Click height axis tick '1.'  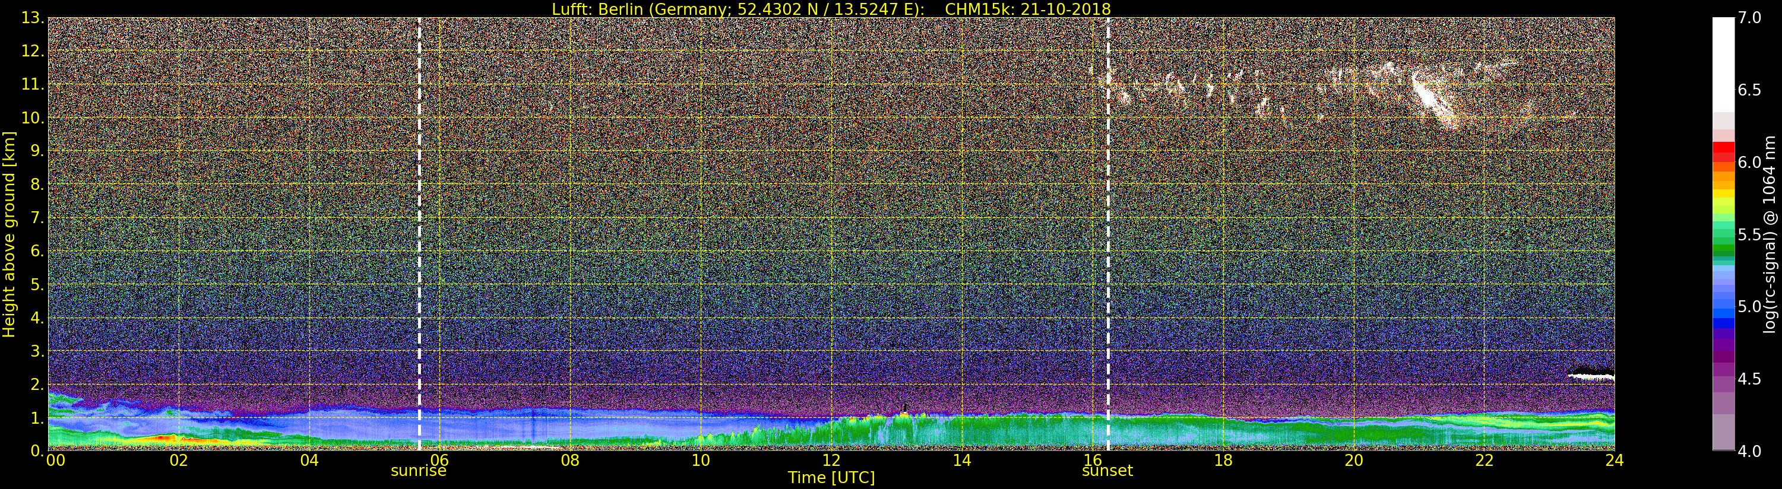tap(37, 418)
